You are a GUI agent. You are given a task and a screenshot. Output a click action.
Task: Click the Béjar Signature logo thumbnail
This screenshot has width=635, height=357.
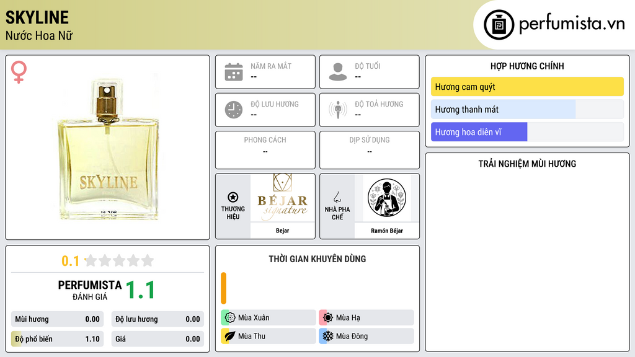[x=283, y=198]
